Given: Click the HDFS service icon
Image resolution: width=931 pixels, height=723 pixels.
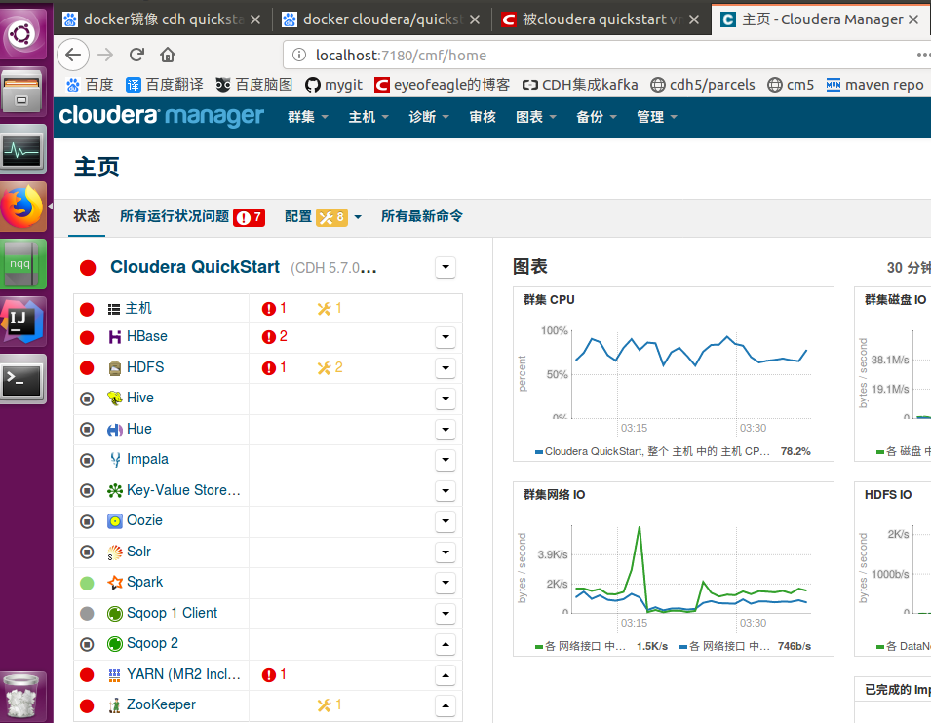Looking at the screenshot, I should coord(113,367).
